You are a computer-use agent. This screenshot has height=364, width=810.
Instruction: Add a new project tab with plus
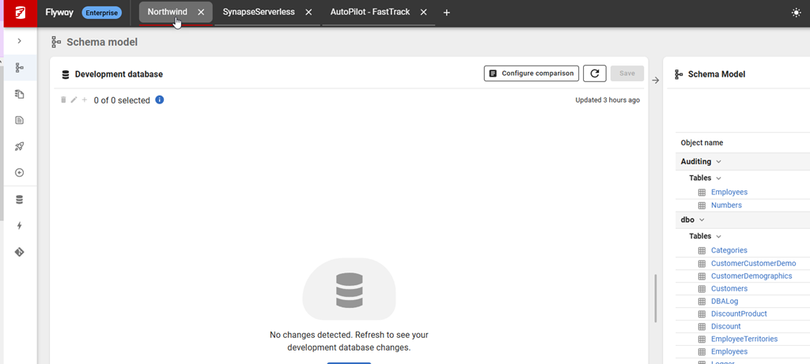446,13
